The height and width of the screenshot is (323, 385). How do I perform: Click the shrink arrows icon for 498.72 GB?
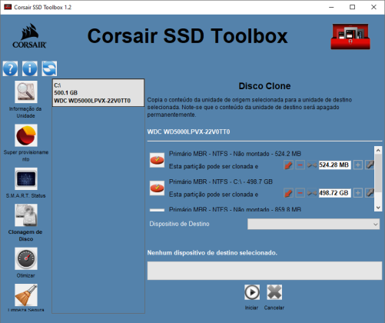(x=312, y=193)
